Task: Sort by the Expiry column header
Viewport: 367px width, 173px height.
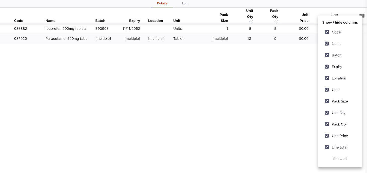Action: coord(134,21)
